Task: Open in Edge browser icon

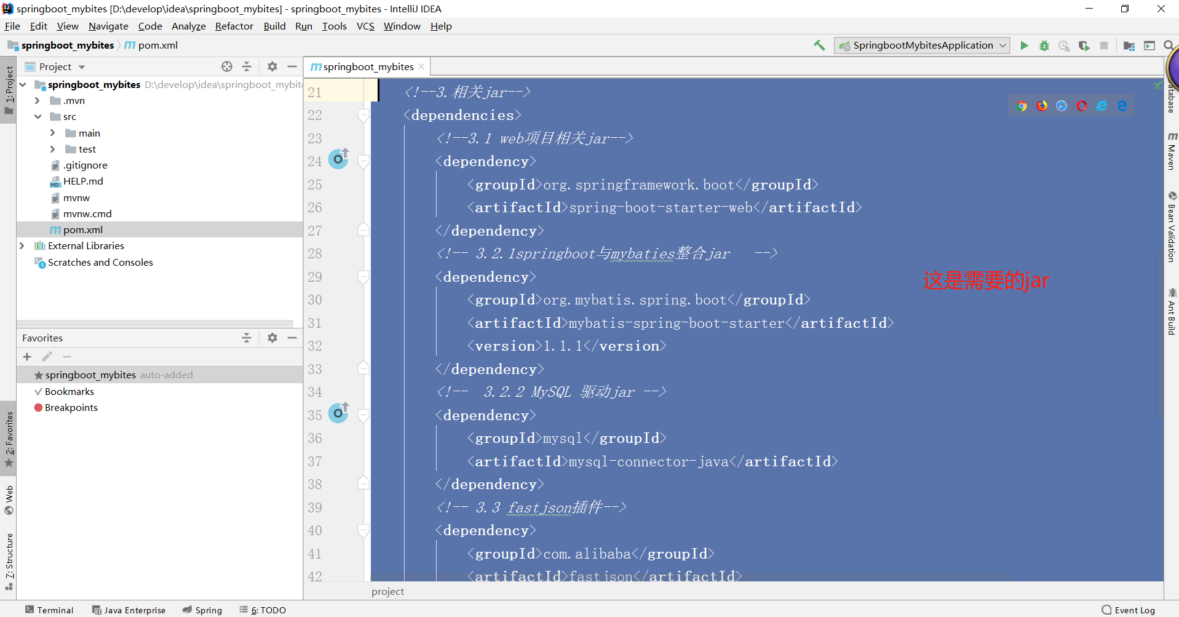Action: pos(1122,106)
